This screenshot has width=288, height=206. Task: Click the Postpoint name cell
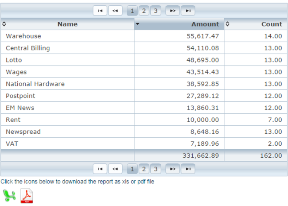pos(67,96)
